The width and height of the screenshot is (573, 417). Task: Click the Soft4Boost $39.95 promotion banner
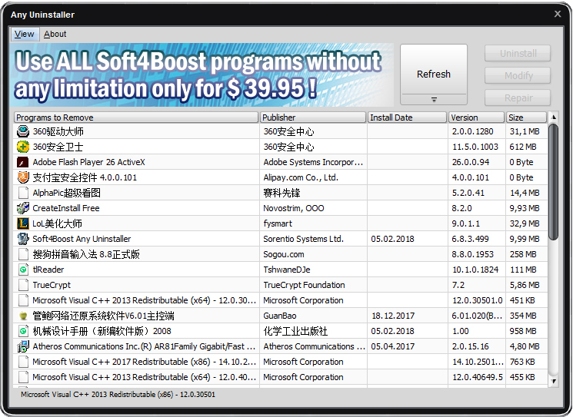[202, 74]
